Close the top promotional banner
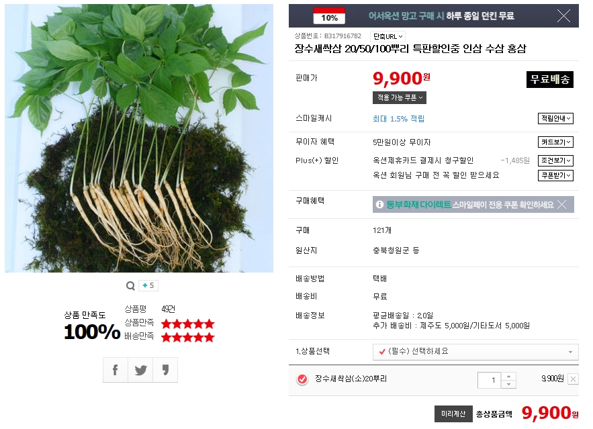The image size is (593, 429). (563, 16)
